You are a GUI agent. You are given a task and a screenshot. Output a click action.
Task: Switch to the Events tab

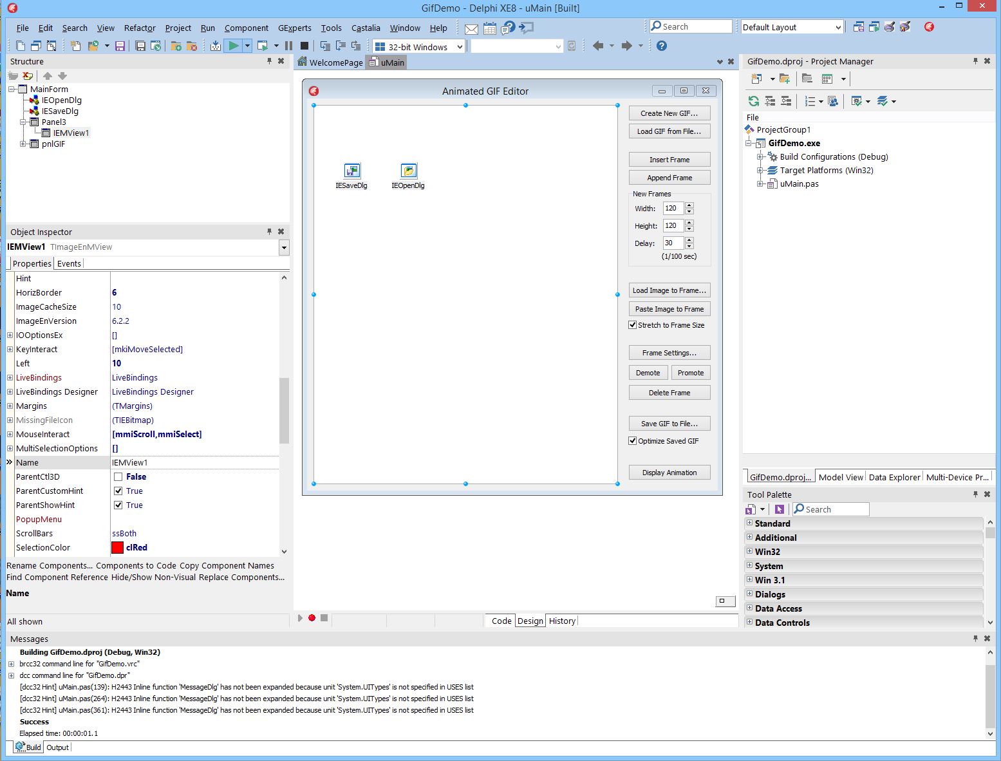69,263
